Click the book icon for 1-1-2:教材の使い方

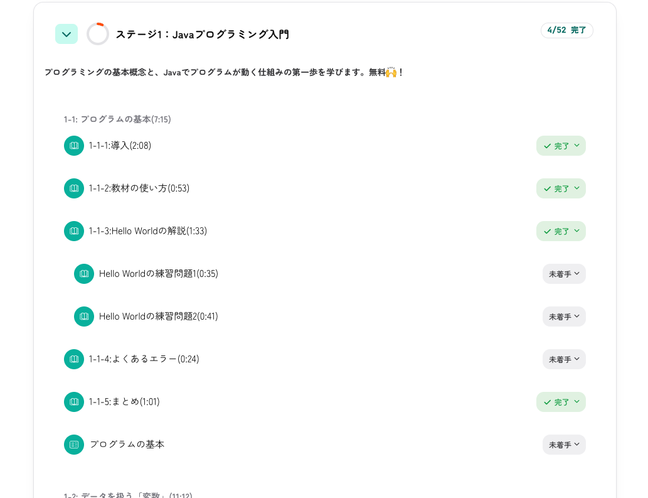pos(74,188)
